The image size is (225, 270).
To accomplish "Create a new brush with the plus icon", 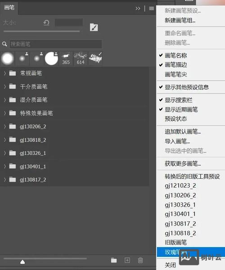I will 127,260.
